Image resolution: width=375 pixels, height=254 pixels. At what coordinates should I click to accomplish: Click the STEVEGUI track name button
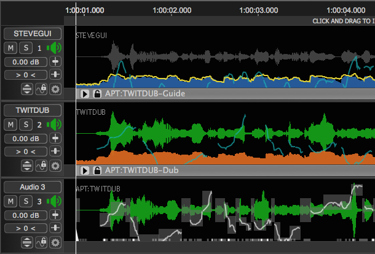(x=33, y=33)
